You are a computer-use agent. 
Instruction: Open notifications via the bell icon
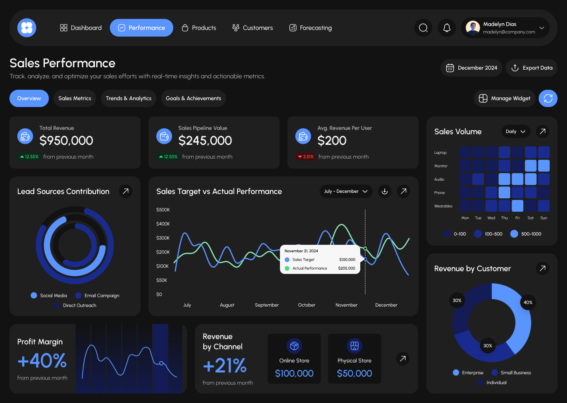click(447, 28)
